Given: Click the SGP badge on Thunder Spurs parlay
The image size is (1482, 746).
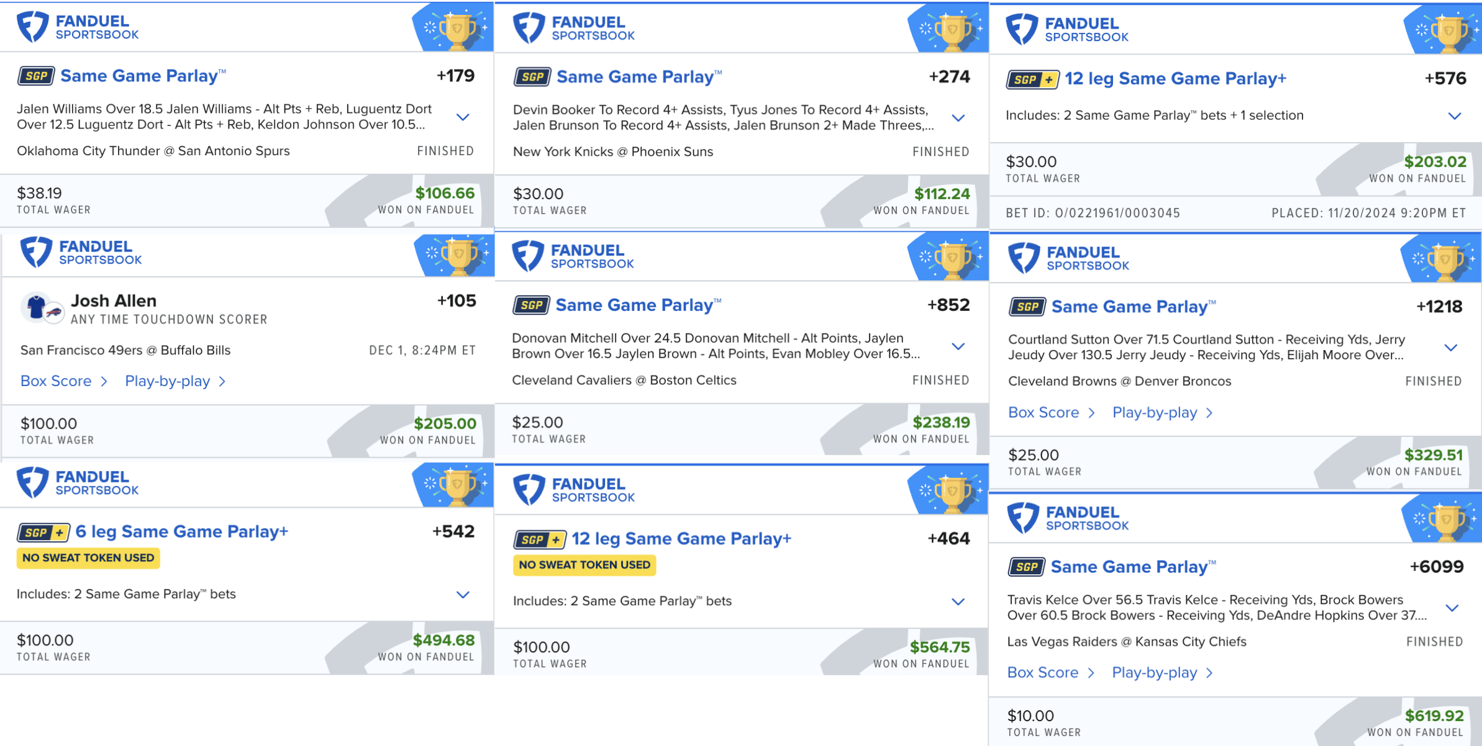Looking at the screenshot, I should tap(36, 76).
